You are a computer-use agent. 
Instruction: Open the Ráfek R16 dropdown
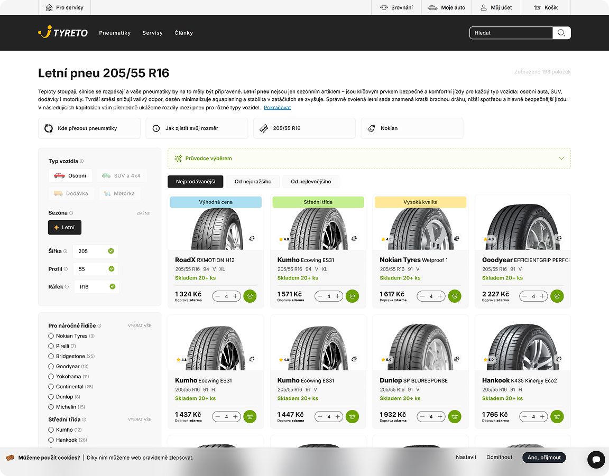pyautogui.click(x=97, y=286)
